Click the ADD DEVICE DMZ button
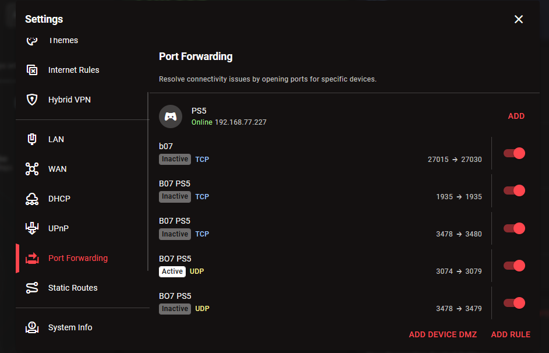This screenshot has height=353, width=549. tap(442, 334)
